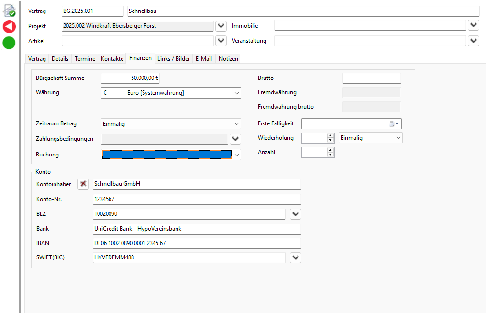
Task: Select the Finanzen tab
Action: [x=141, y=58]
